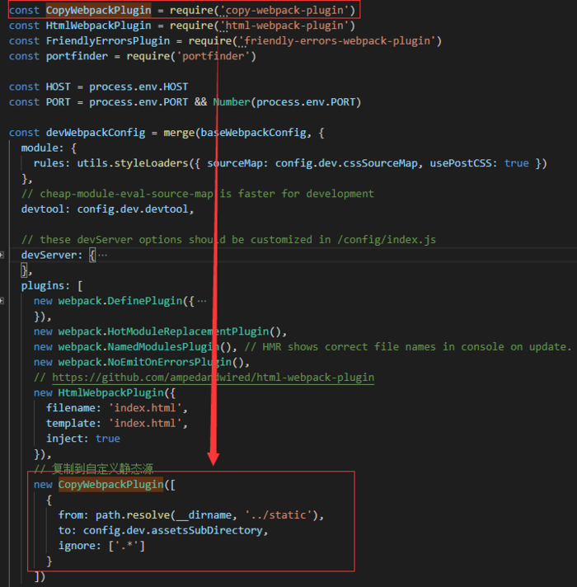Click the collapsed ellipsis after DefinePlugin({
Viewport: 577px width, 587px height.
tap(202, 301)
